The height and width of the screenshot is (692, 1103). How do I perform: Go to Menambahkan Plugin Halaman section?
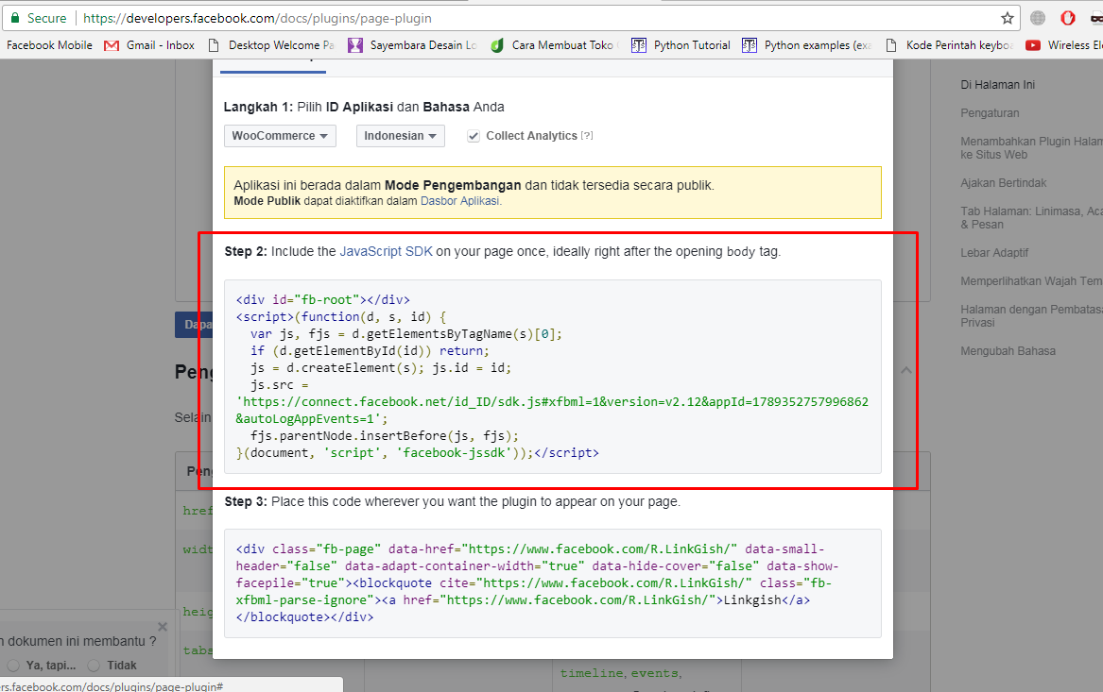click(x=1031, y=147)
